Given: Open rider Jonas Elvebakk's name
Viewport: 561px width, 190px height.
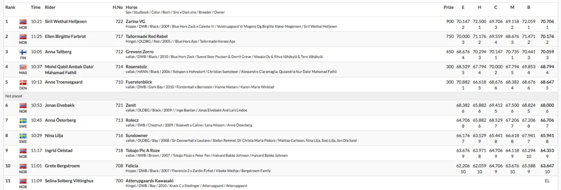Looking at the screenshot, I should (60, 105).
